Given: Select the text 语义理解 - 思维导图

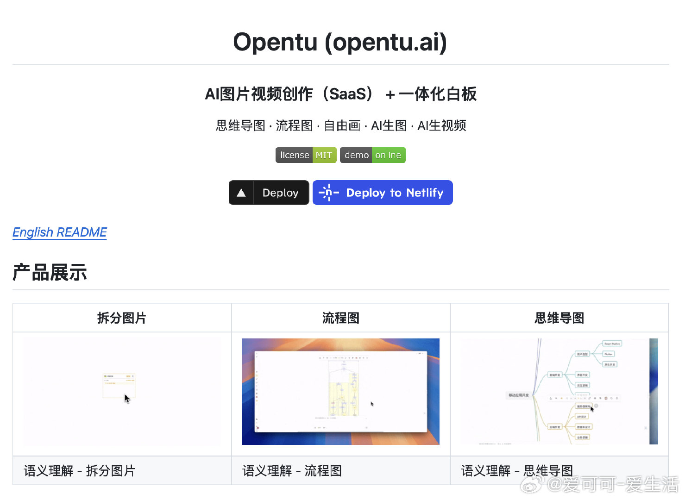Looking at the screenshot, I should 517,471.
